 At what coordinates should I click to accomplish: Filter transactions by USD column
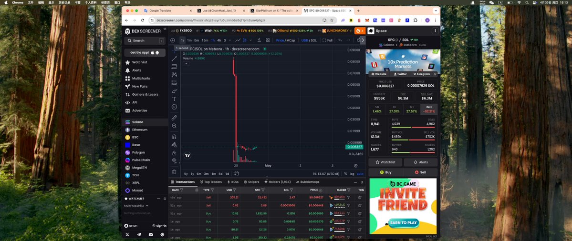click(x=235, y=190)
